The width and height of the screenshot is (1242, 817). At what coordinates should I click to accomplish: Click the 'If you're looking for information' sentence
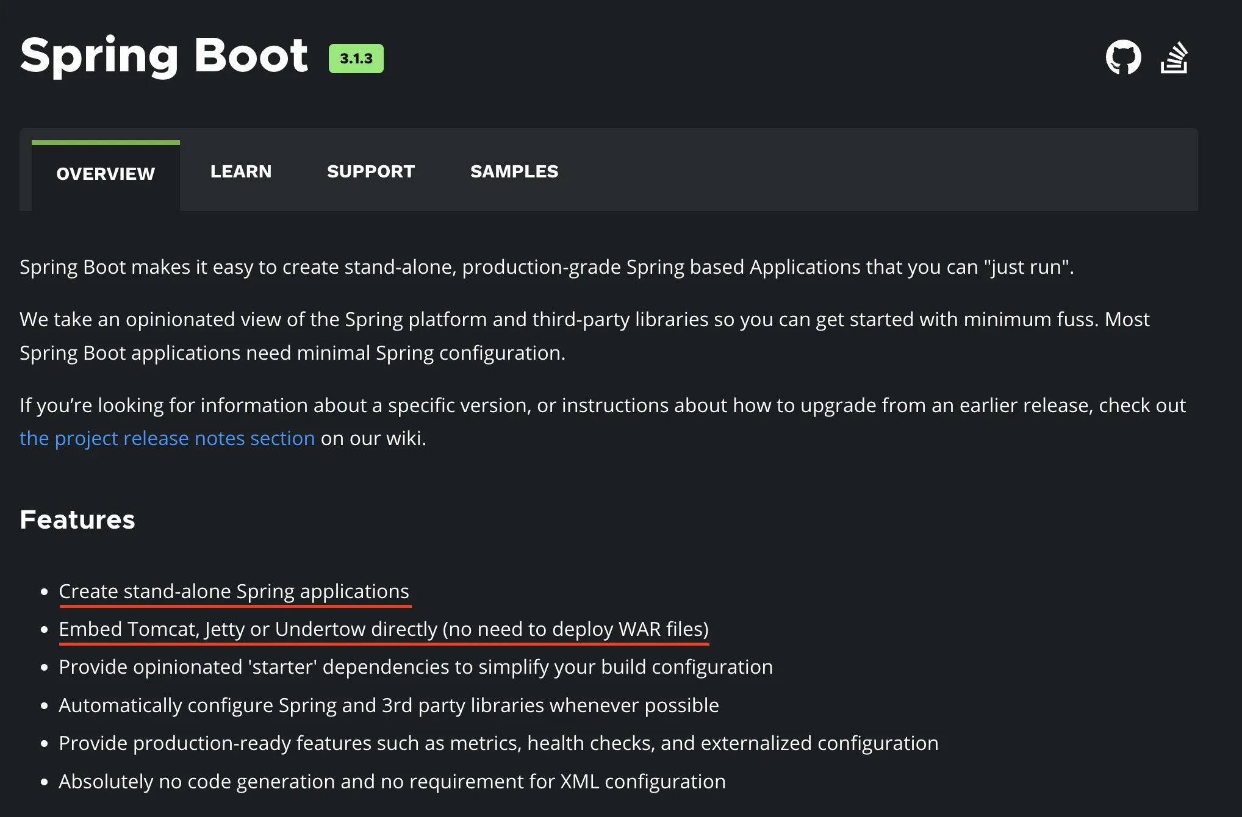pos(603,422)
